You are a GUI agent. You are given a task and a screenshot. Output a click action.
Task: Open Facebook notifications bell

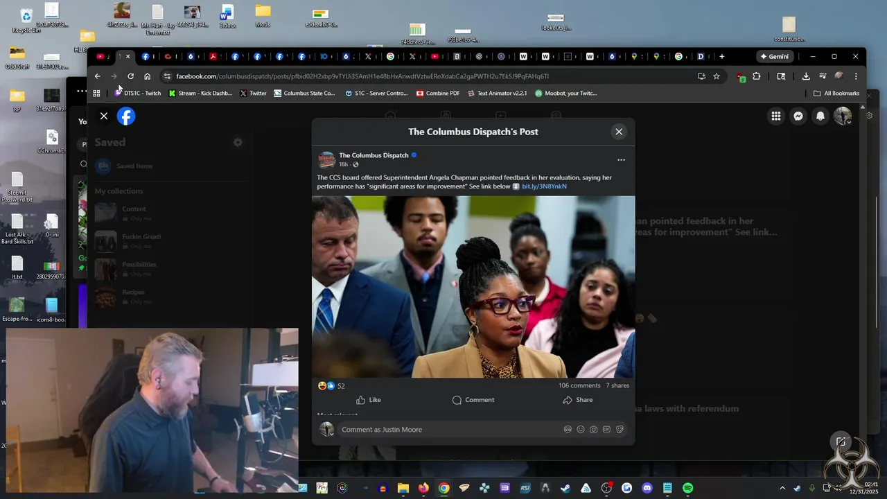[x=820, y=116]
